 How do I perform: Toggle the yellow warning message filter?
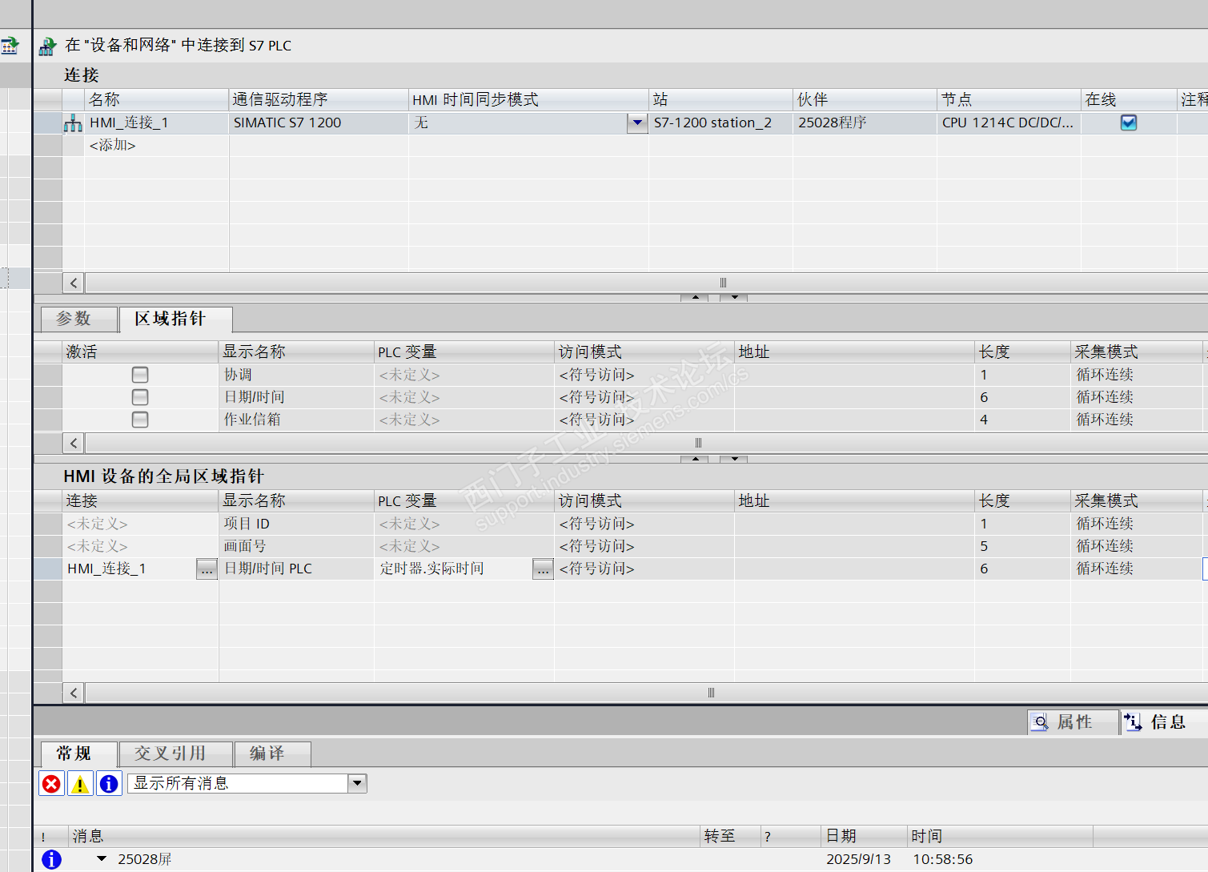[80, 783]
